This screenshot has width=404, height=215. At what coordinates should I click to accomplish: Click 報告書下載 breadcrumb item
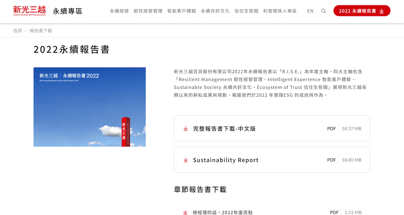(41, 31)
